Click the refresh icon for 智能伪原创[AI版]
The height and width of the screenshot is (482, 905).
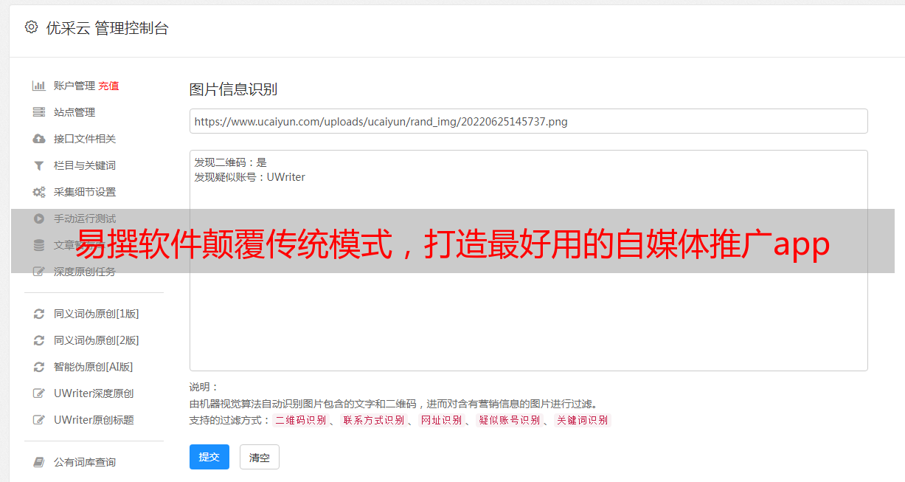(39, 367)
